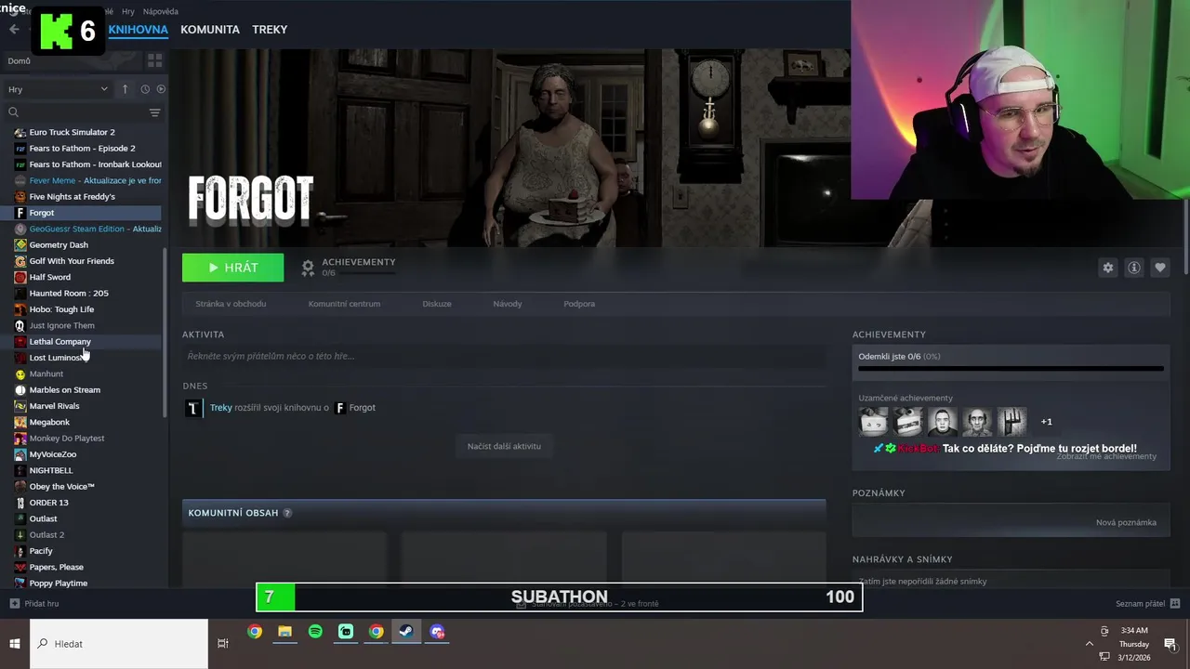Show the +1 remaining achievement
Screen dimensions: 1190x669
pyautogui.click(x=1046, y=422)
